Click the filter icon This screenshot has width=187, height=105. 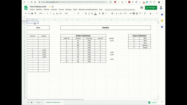pos(140,14)
